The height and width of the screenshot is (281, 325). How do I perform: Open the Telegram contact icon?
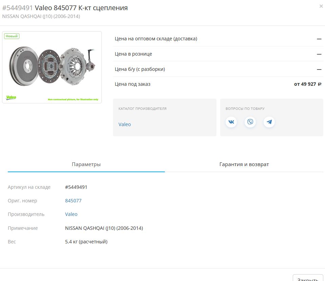[269, 122]
